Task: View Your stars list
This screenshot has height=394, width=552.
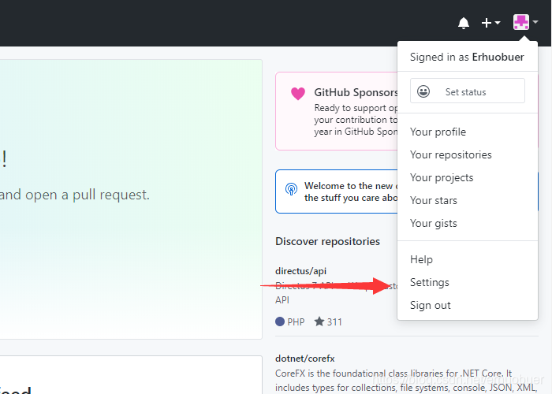Action: tap(434, 200)
